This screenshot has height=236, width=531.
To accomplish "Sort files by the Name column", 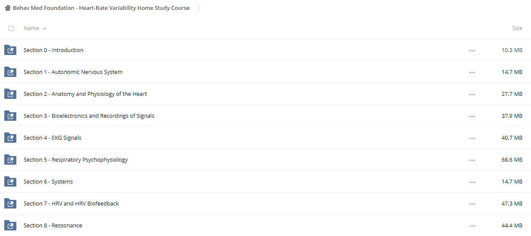I will click(x=31, y=28).
